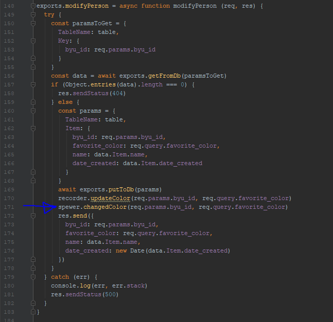Click 'paramsToGet' declaration on line 150
Viewport: 333px width, 322px height.
(92, 23)
